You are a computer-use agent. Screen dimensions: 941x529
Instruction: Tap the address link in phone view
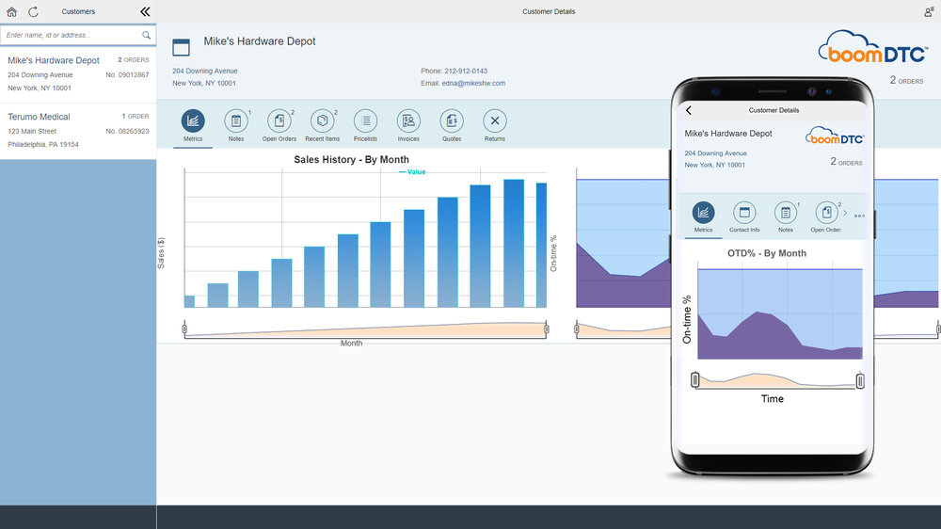(x=715, y=159)
